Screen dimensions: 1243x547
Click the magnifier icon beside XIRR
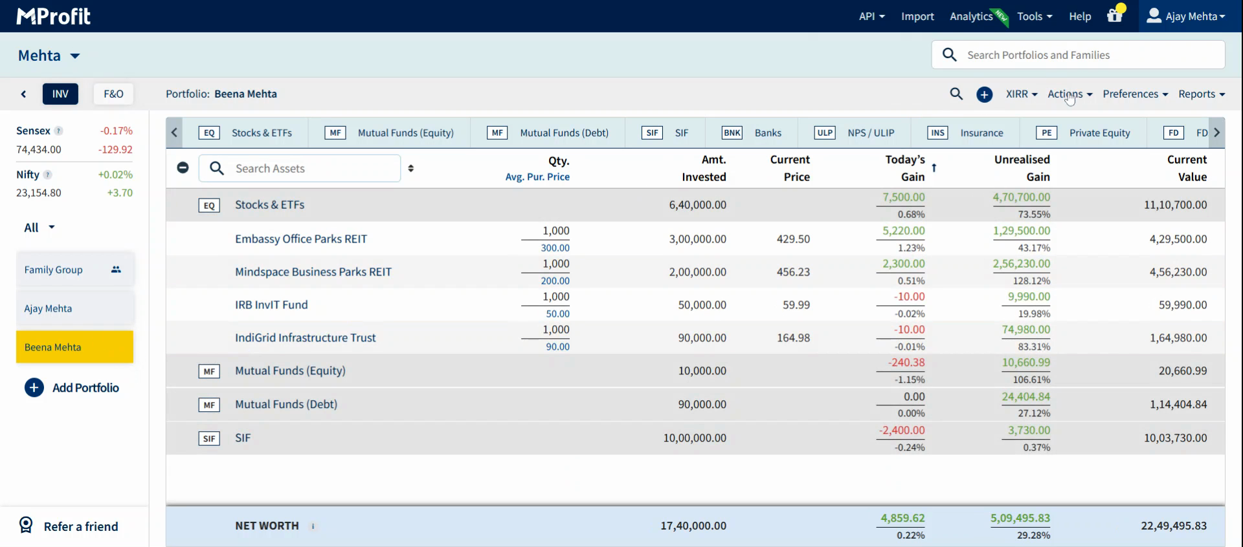coord(956,94)
